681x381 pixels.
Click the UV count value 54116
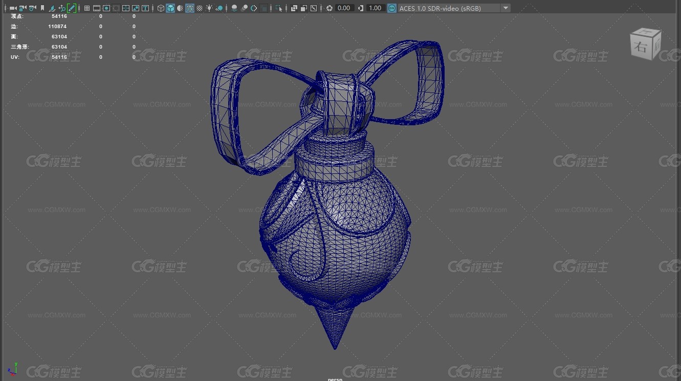(x=59, y=57)
